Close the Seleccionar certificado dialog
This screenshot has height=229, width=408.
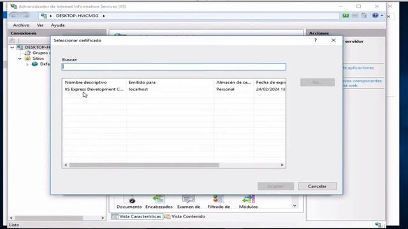tap(333, 40)
